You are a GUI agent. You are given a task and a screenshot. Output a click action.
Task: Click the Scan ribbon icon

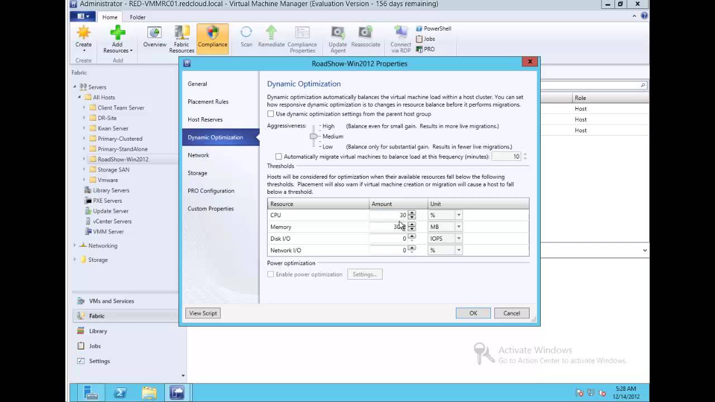246,33
